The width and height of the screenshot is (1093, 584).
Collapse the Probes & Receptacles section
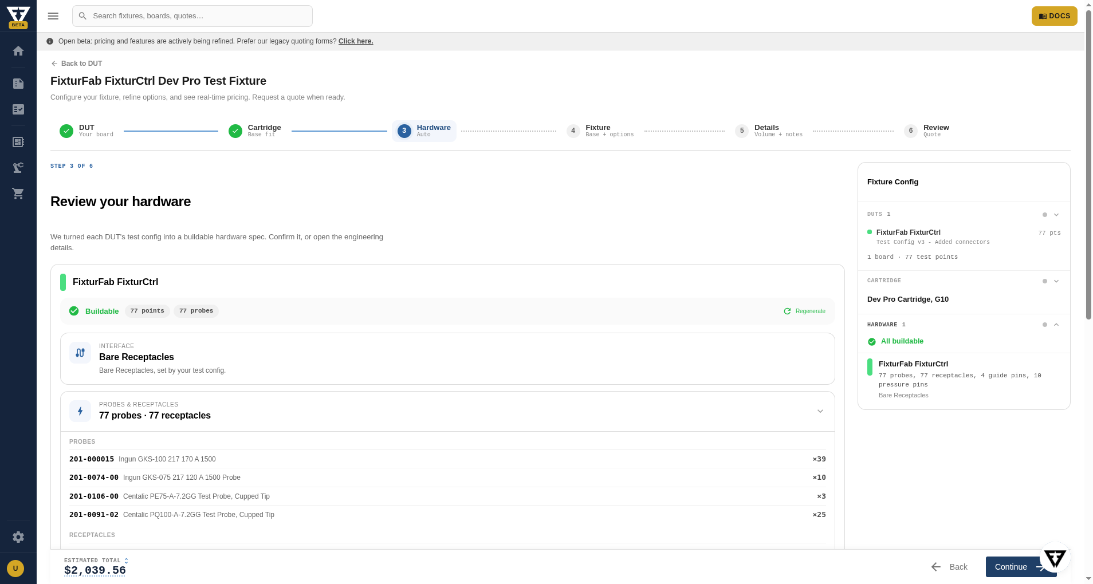point(820,411)
